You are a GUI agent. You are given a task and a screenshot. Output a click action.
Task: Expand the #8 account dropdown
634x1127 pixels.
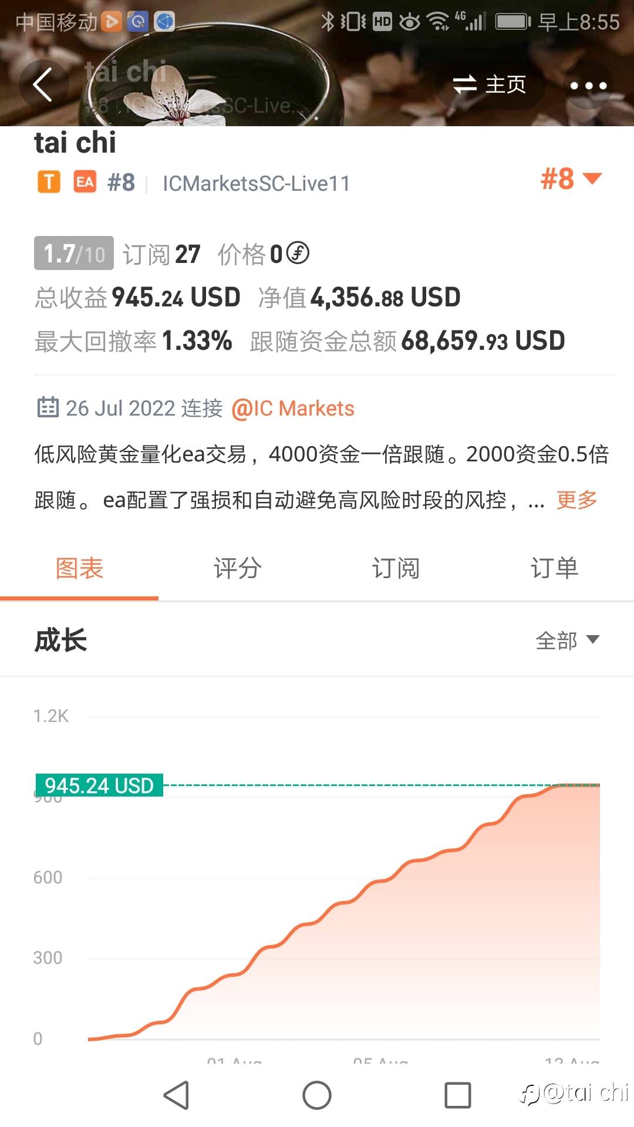tap(571, 178)
